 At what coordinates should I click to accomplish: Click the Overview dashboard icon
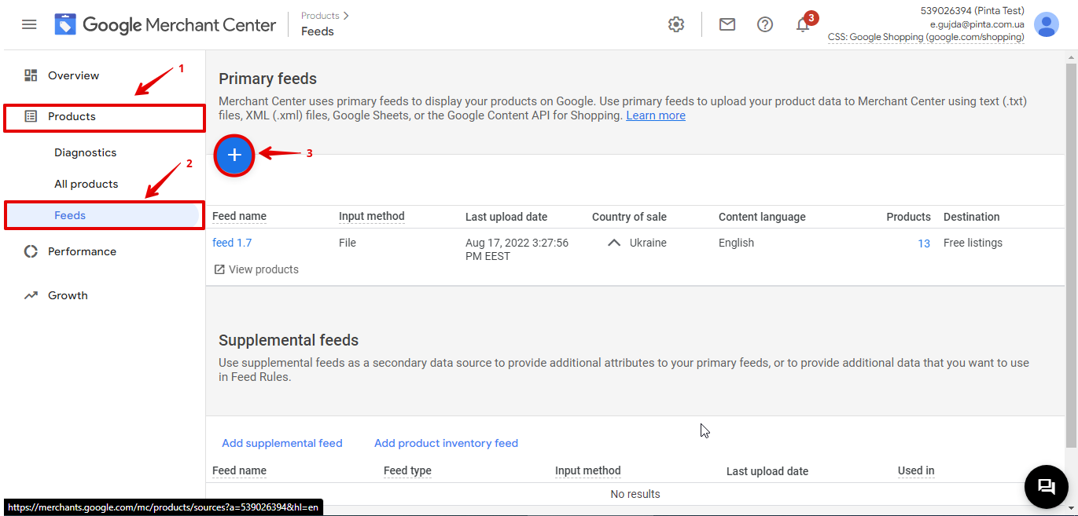(x=31, y=75)
